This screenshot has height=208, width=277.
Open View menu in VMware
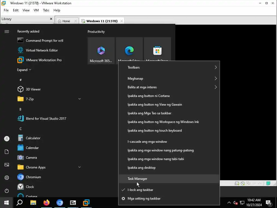[26, 10]
